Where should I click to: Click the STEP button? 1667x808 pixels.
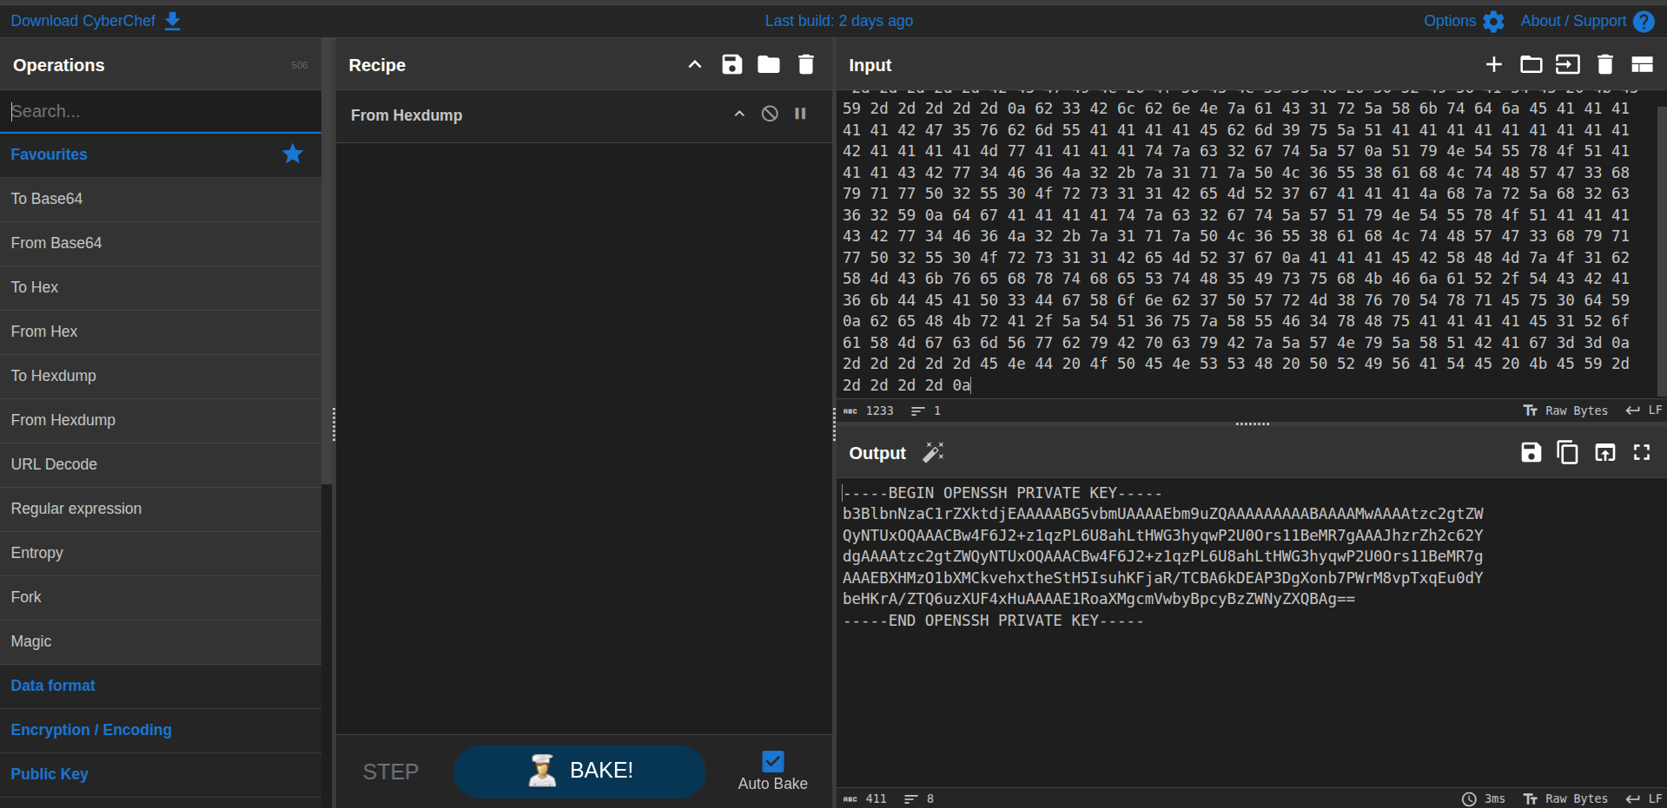(x=391, y=772)
